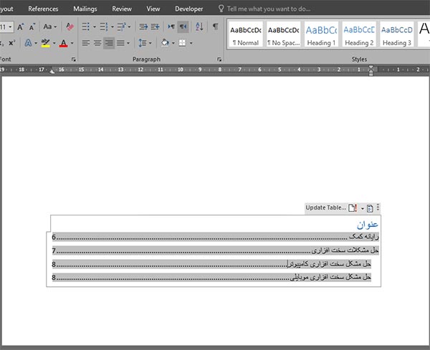Apply multilevel list icon
This screenshot has width=430, height=350.
(x=121, y=26)
